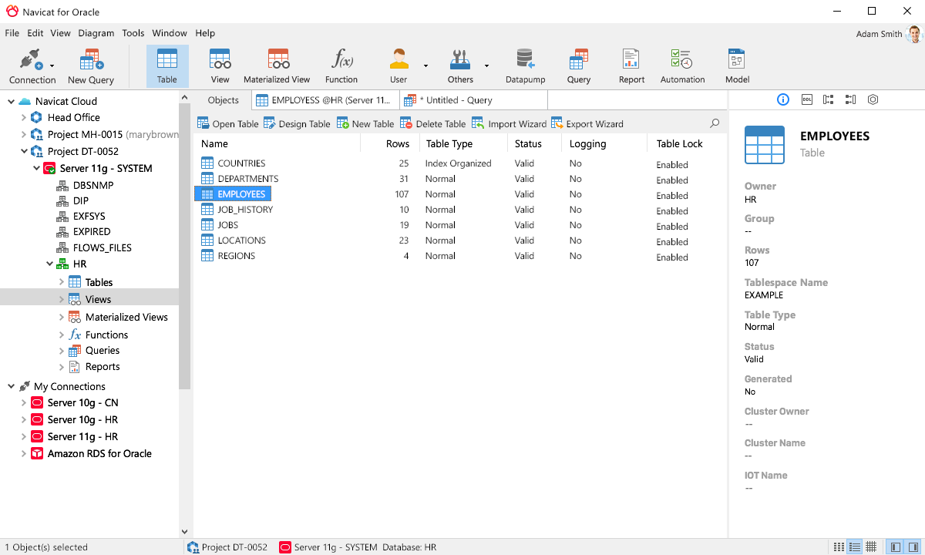Collapse the HR schema node
Image resolution: width=925 pixels, height=555 pixels.
pyautogui.click(x=49, y=264)
